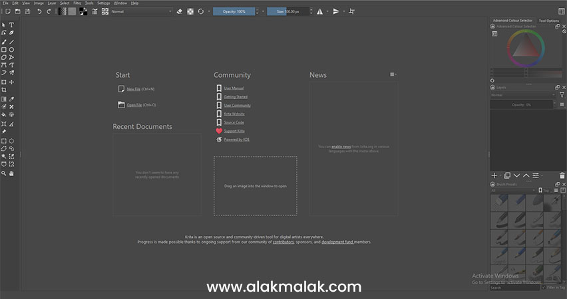Select the Text tool in the toolbox
567x299 pixels.
point(11,25)
